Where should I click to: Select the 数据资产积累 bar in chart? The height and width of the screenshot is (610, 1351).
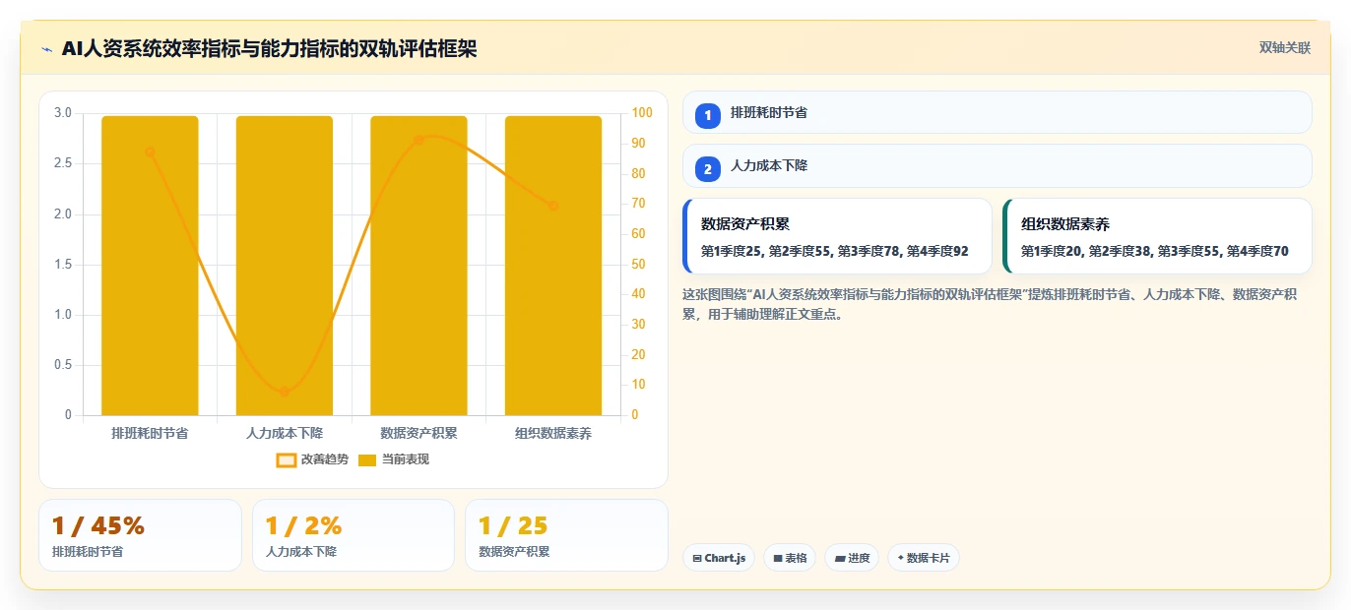[418, 266]
